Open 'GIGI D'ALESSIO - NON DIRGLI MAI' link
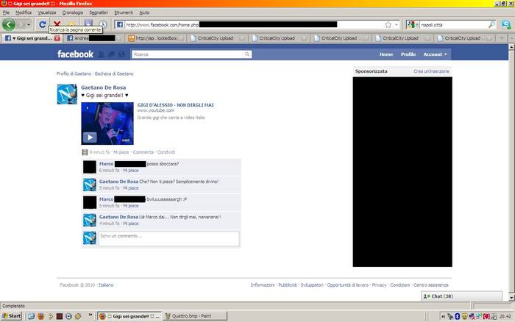 point(175,105)
